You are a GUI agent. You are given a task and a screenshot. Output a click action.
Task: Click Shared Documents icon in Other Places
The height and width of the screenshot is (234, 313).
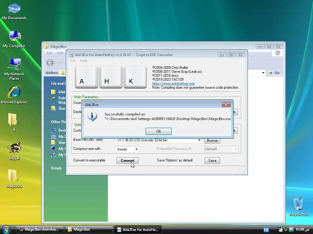click(53, 143)
